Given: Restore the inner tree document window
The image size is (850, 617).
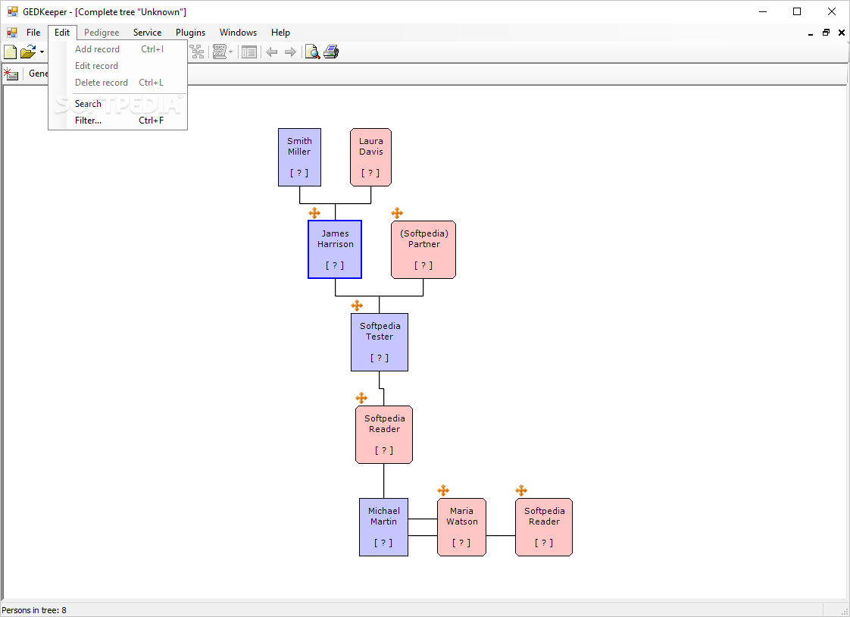Looking at the screenshot, I should tap(827, 33).
